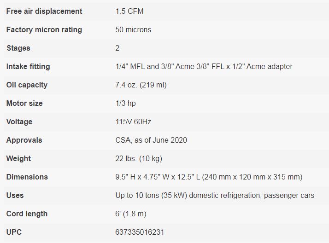Screen dimensions: 329x243
Task: Select the 1/3 hp value
Action: [126, 103]
